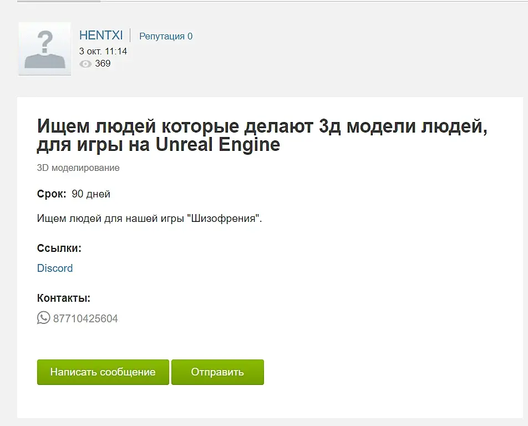Click the green Отправить button
528x426 pixels.
[x=217, y=372]
